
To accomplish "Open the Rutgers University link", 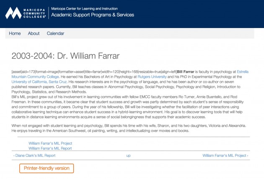I will coord(152,77).
